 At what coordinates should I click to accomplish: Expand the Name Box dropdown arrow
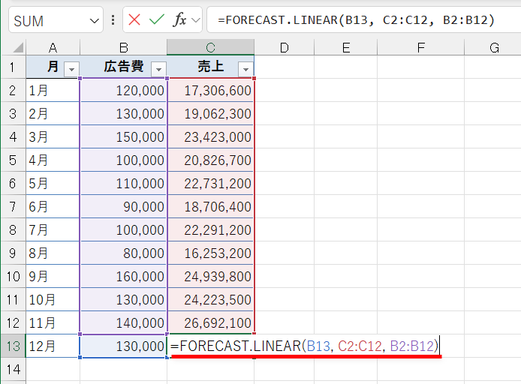pos(95,21)
